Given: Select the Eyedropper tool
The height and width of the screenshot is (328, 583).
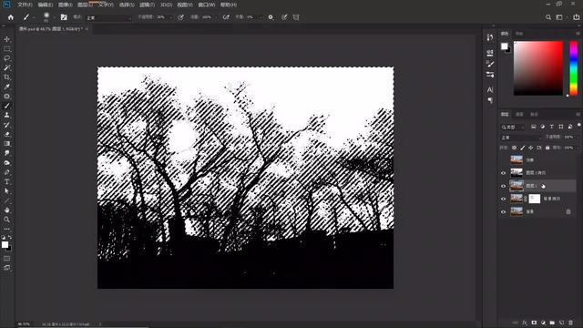Looking at the screenshot, I should point(7,87).
